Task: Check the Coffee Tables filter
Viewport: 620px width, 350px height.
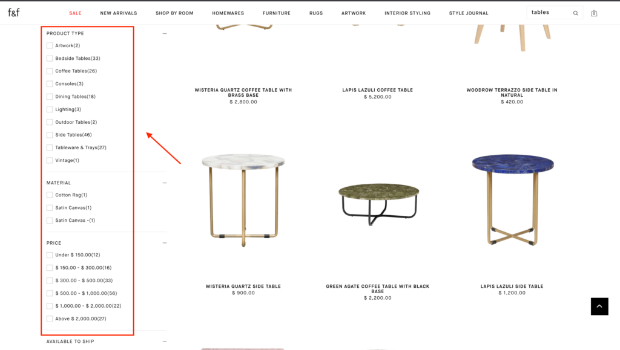Action: tap(50, 71)
